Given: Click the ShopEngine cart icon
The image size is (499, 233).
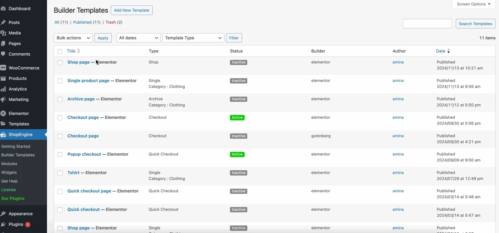Looking at the screenshot, I should [3, 134].
